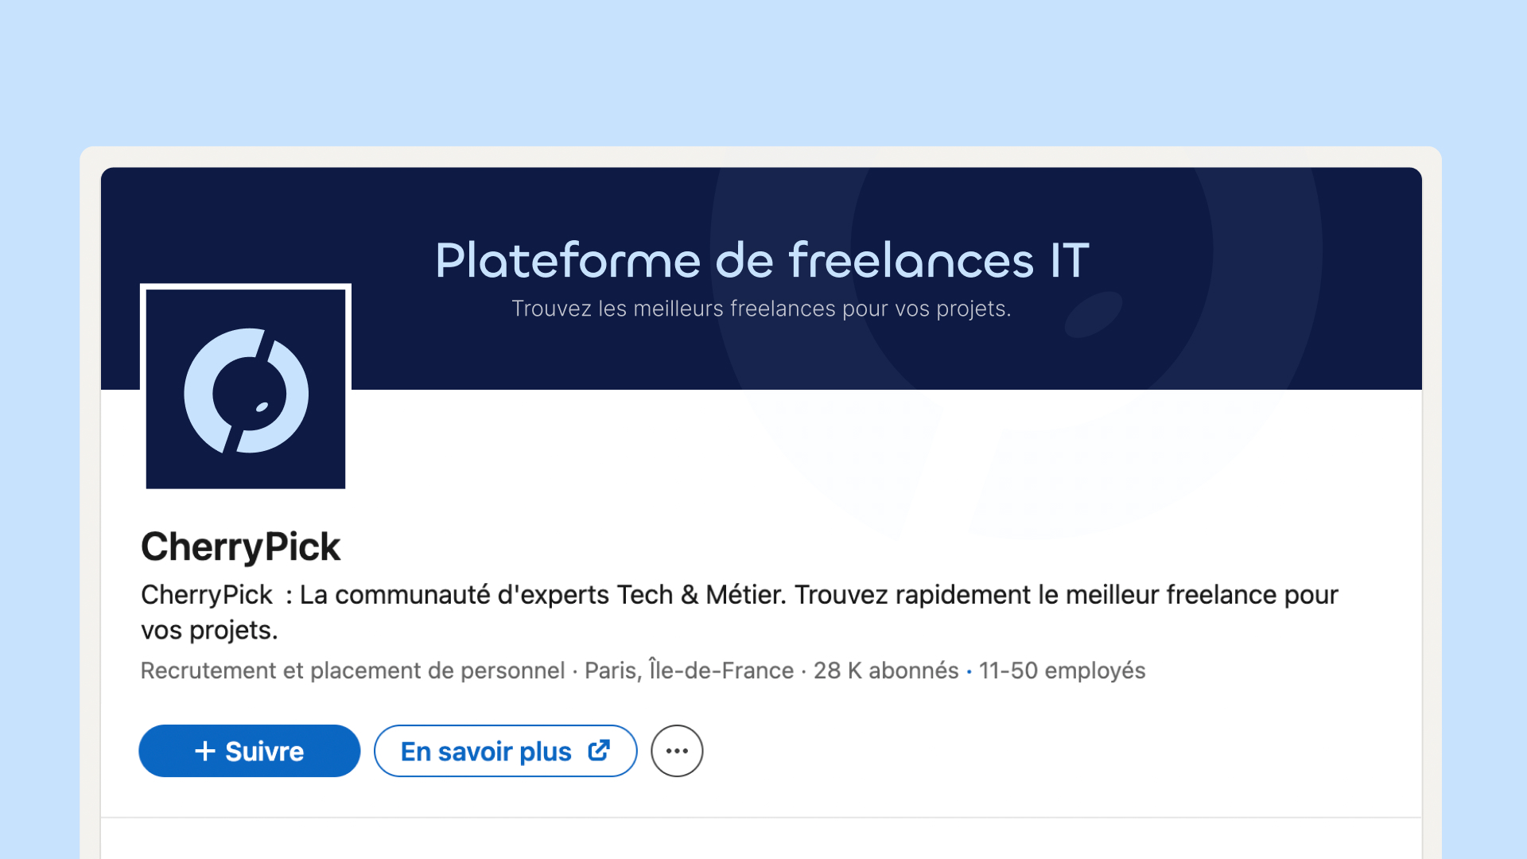This screenshot has height=859, width=1527.
Task: Click the oval leaf shape in the banner
Action: [1094, 313]
